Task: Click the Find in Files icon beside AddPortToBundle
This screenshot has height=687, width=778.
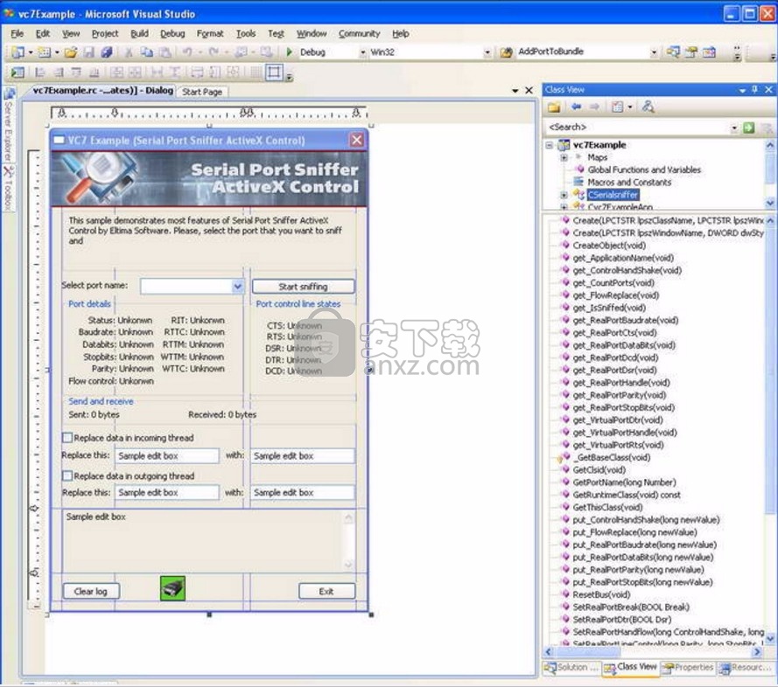Action: pyautogui.click(x=506, y=52)
